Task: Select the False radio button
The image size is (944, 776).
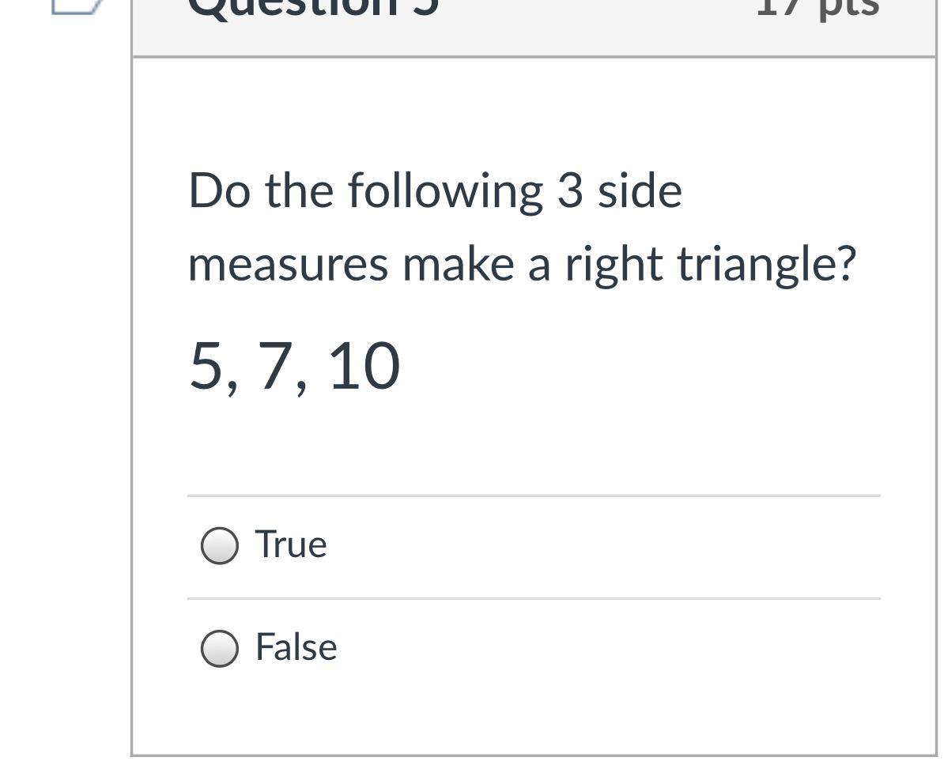Action: 219,648
